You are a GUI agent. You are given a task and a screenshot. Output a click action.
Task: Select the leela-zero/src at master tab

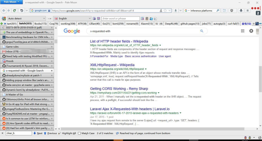pos(27,85)
